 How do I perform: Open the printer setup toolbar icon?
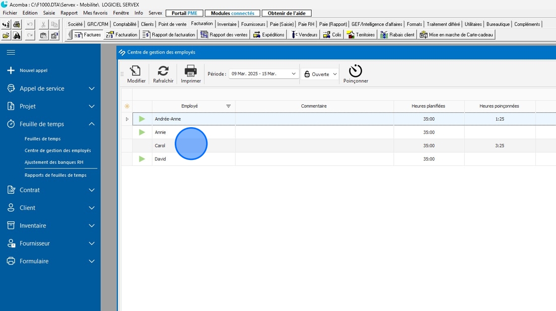(x=17, y=24)
